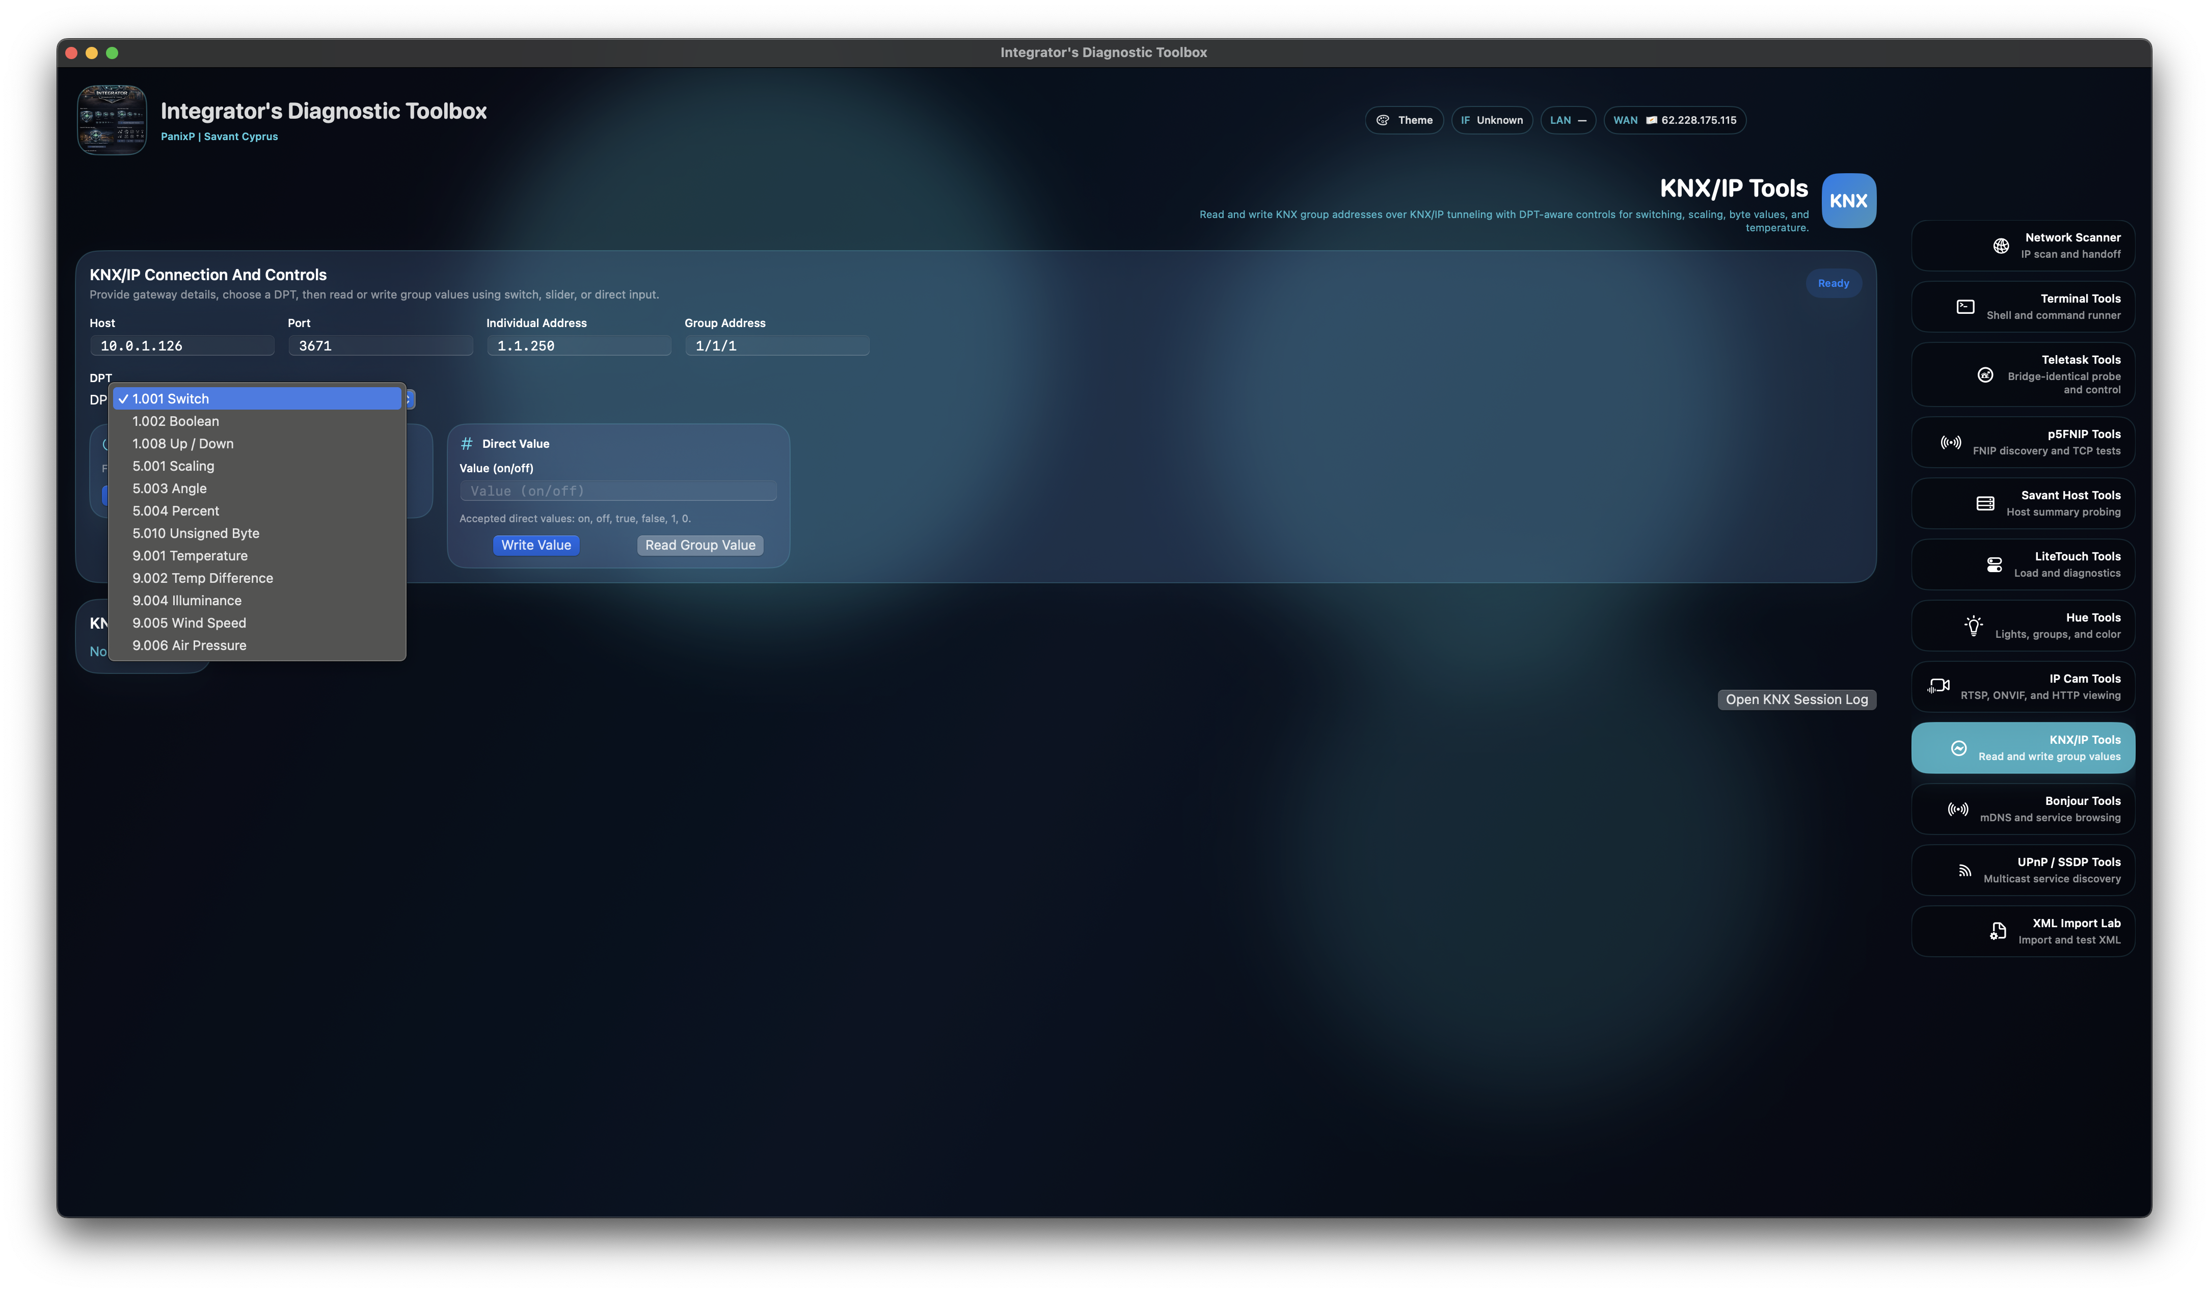
Task: Select 5.001 Scaling in the dropdown
Action: point(174,466)
